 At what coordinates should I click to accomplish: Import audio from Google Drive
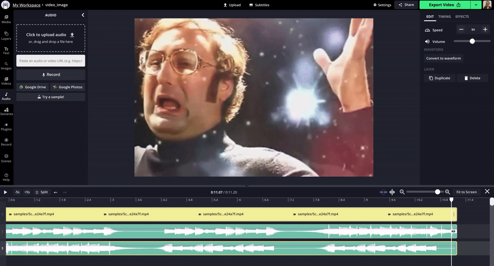click(33, 87)
